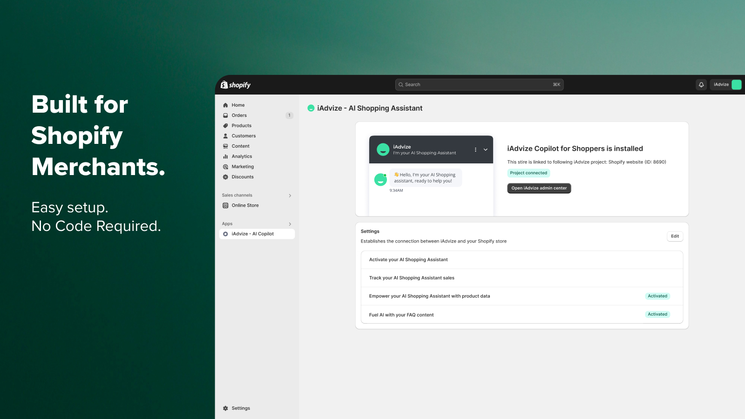Viewport: 745px width, 419px height.
Task: Click the iAdvize Copilot for Shoppers is installed heading
Action: pos(575,149)
